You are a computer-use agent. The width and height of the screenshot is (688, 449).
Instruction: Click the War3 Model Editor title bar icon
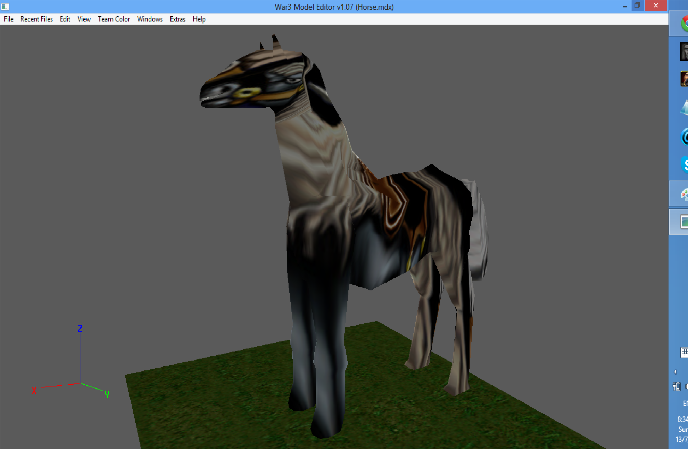5,6
